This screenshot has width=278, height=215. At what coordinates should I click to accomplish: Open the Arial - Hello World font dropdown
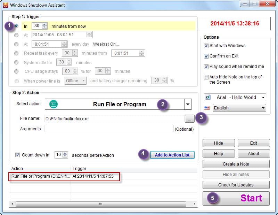coord(263,98)
